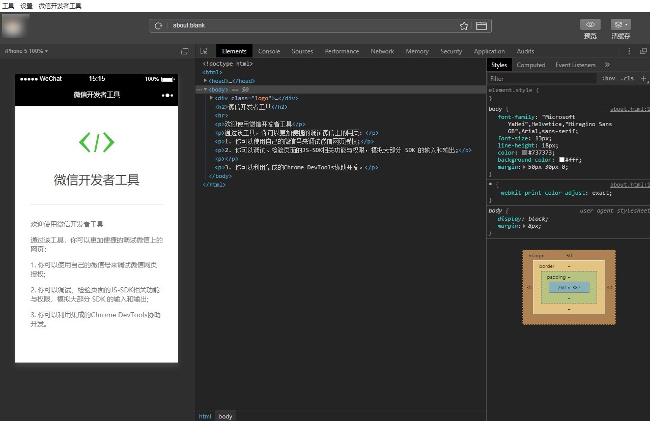The width and height of the screenshot is (650, 421).
Task: Activate the inspect element picker icon
Action: point(204,51)
